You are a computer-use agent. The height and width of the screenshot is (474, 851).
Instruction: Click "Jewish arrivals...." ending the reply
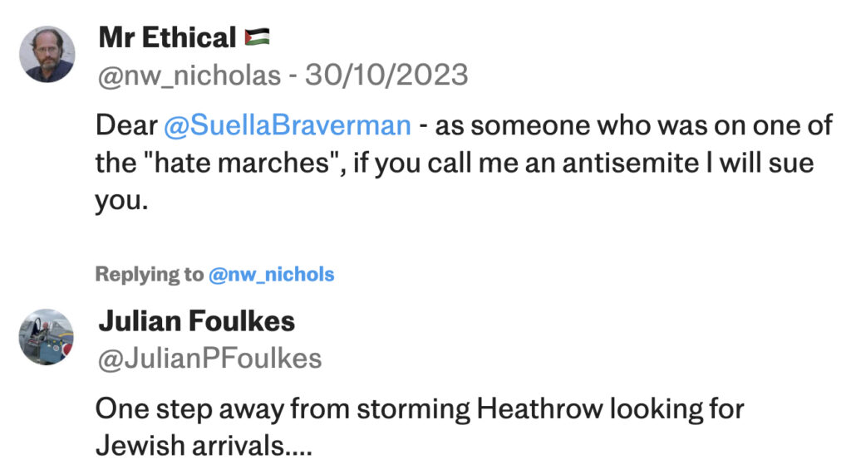pos(204,447)
